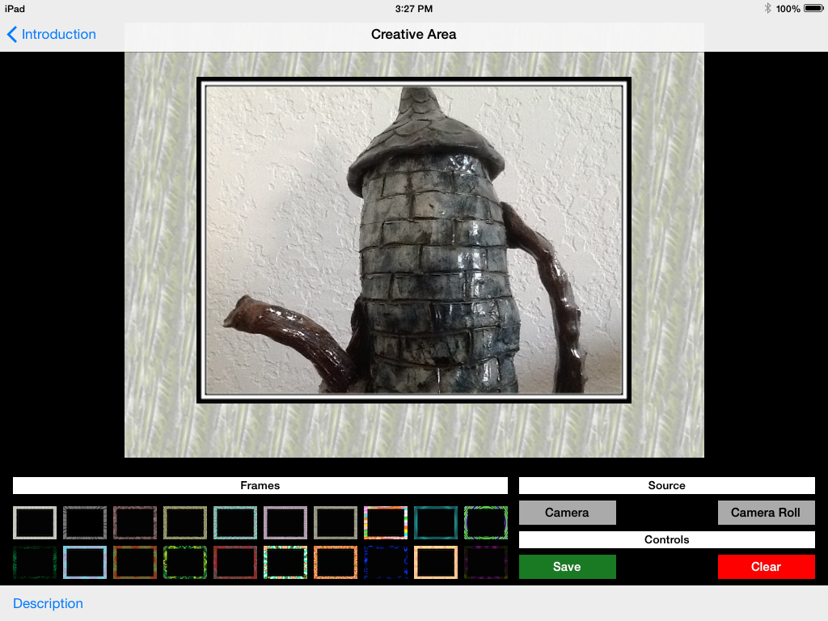The width and height of the screenshot is (828, 621).
Task: Select the dark gray rays frame
Action: pos(85,522)
